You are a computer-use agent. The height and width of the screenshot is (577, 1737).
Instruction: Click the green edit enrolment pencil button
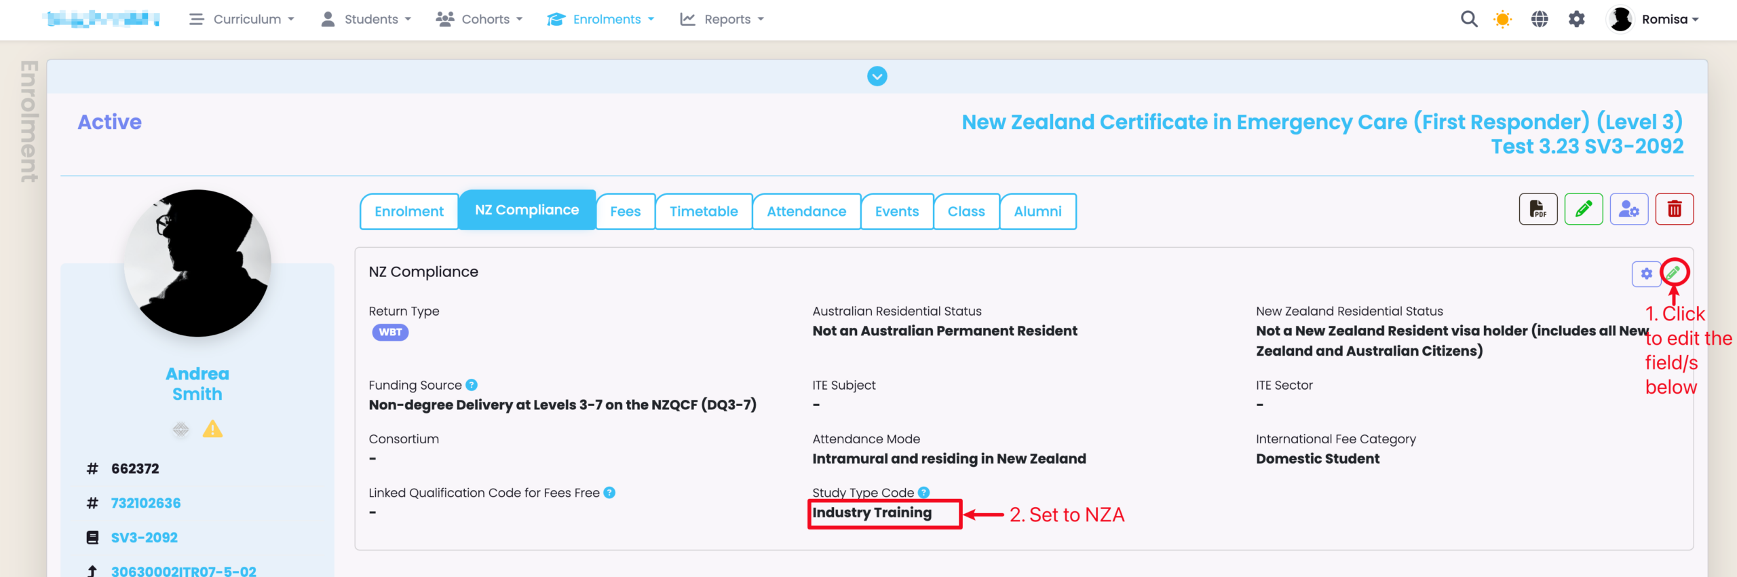click(x=1584, y=209)
